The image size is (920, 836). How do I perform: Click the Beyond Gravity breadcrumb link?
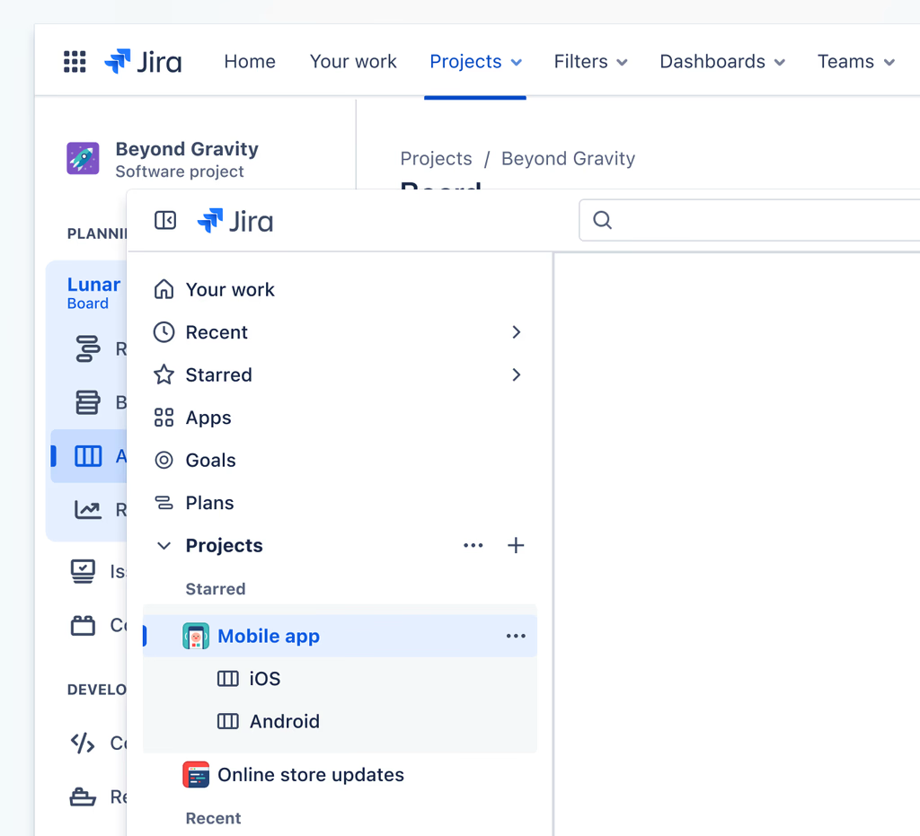[568, 158]
